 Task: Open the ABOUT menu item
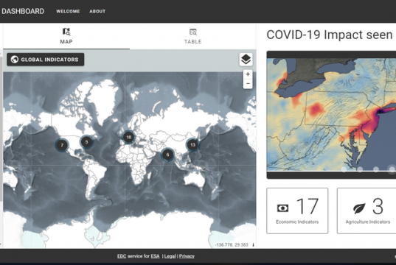(97, 11)
